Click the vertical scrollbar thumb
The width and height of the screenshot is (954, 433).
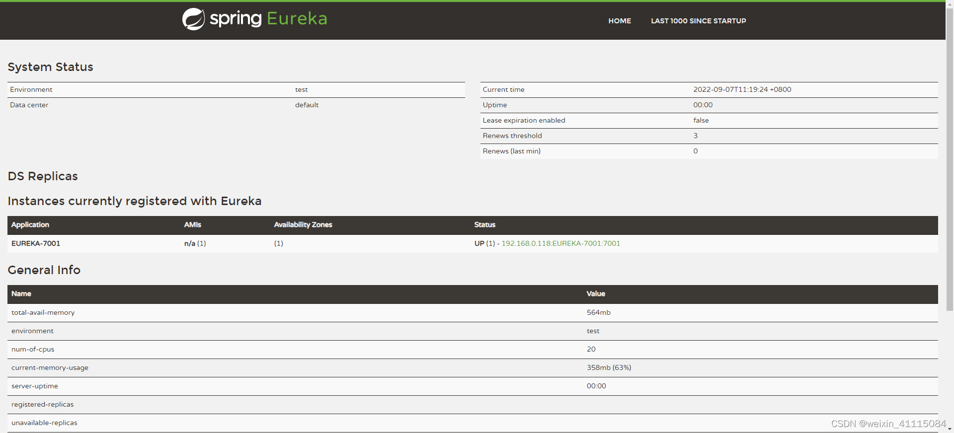click(x=950, y=159)
